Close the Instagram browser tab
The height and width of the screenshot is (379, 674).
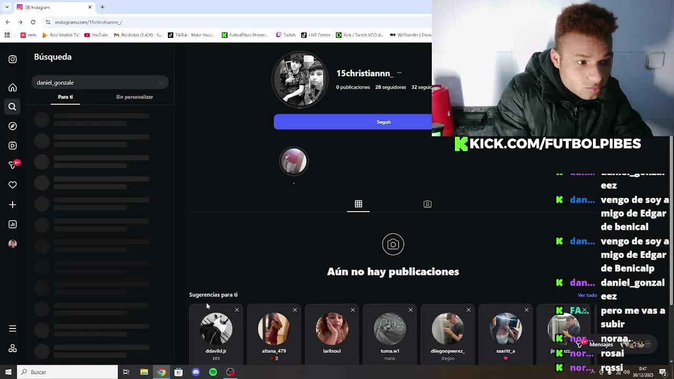coord(90,7)
